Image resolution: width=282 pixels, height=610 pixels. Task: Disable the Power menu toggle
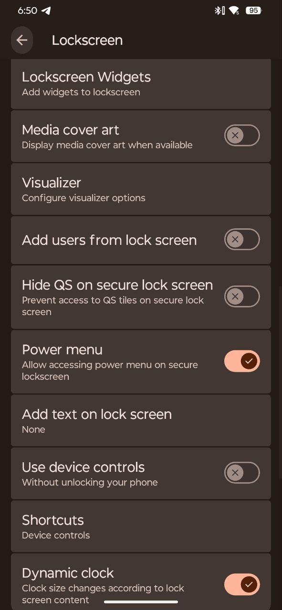(242, 361)
